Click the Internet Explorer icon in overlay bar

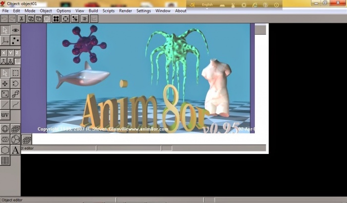point(255,5)
